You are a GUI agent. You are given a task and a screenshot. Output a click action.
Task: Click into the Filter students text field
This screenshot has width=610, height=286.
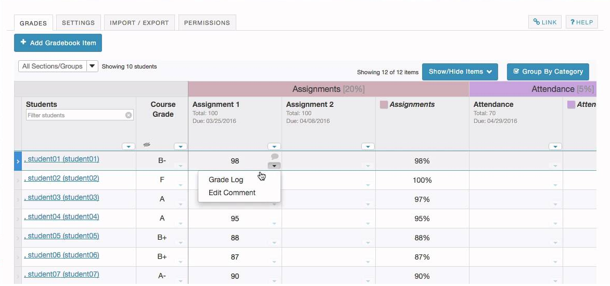(75, 115)
